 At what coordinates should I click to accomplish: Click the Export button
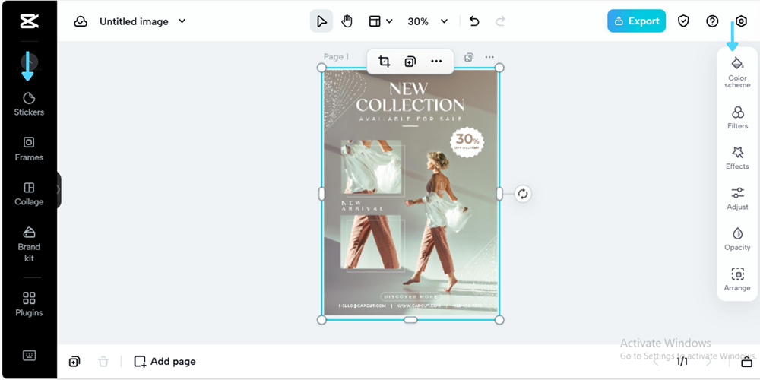636,21
